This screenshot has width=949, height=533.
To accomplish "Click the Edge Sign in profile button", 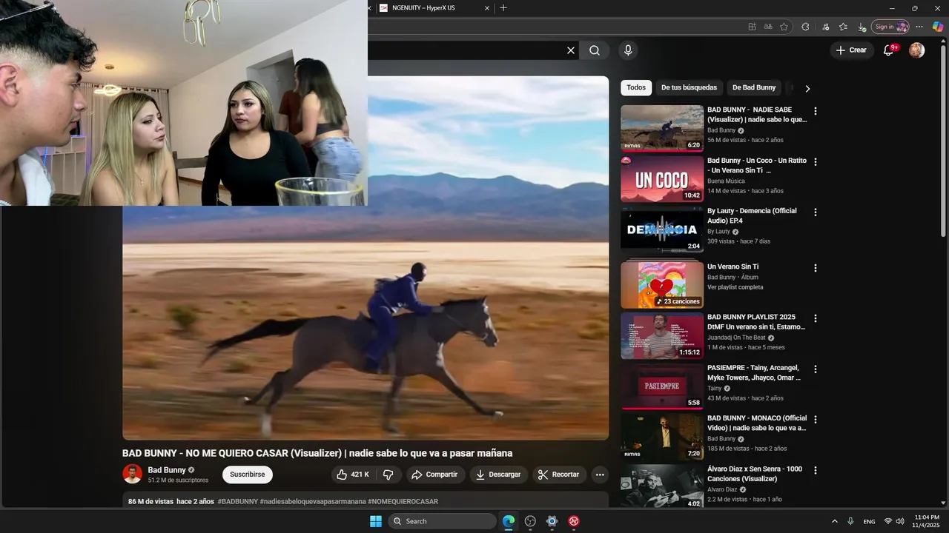I will tap(890, 27).
